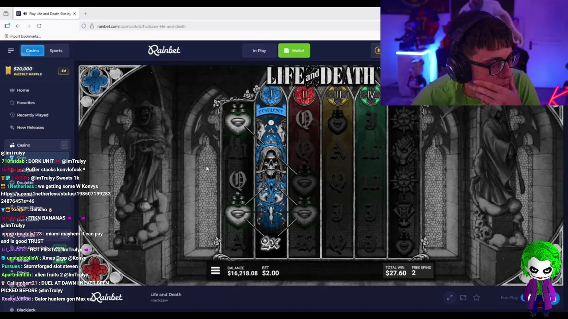Click the browser back arrow
The image size is (568, 319).
click(18, 26)
